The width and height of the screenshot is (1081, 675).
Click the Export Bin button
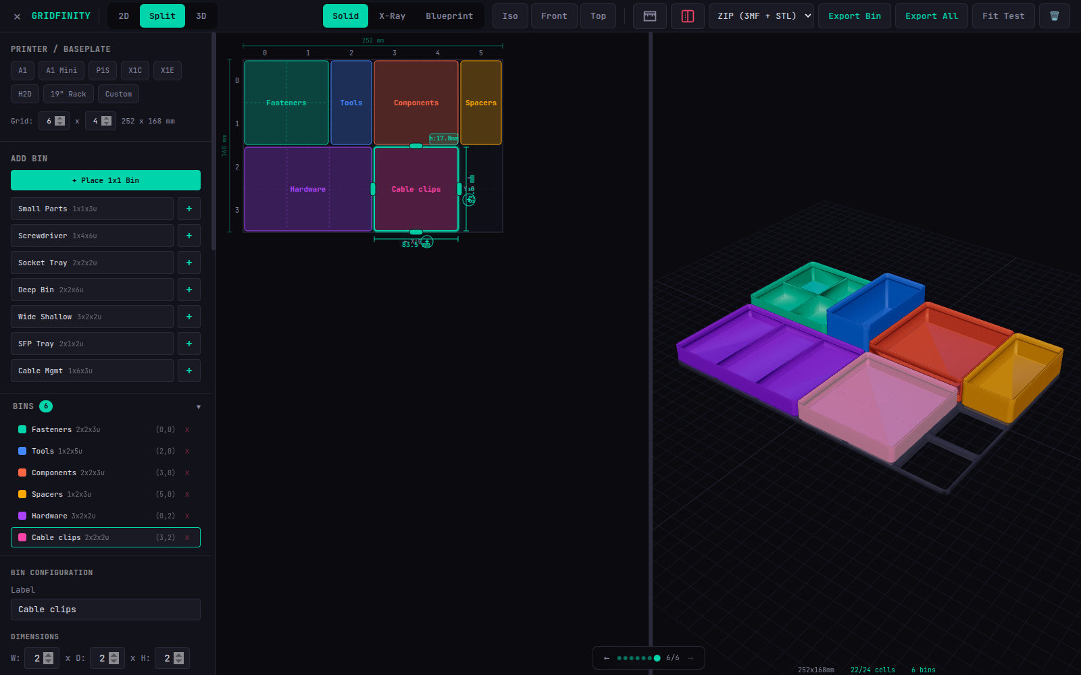coord(855,16)
